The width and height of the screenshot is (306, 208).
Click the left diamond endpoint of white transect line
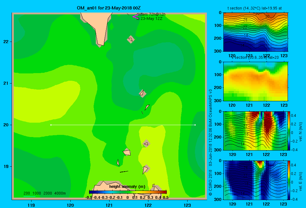point(51,125)
